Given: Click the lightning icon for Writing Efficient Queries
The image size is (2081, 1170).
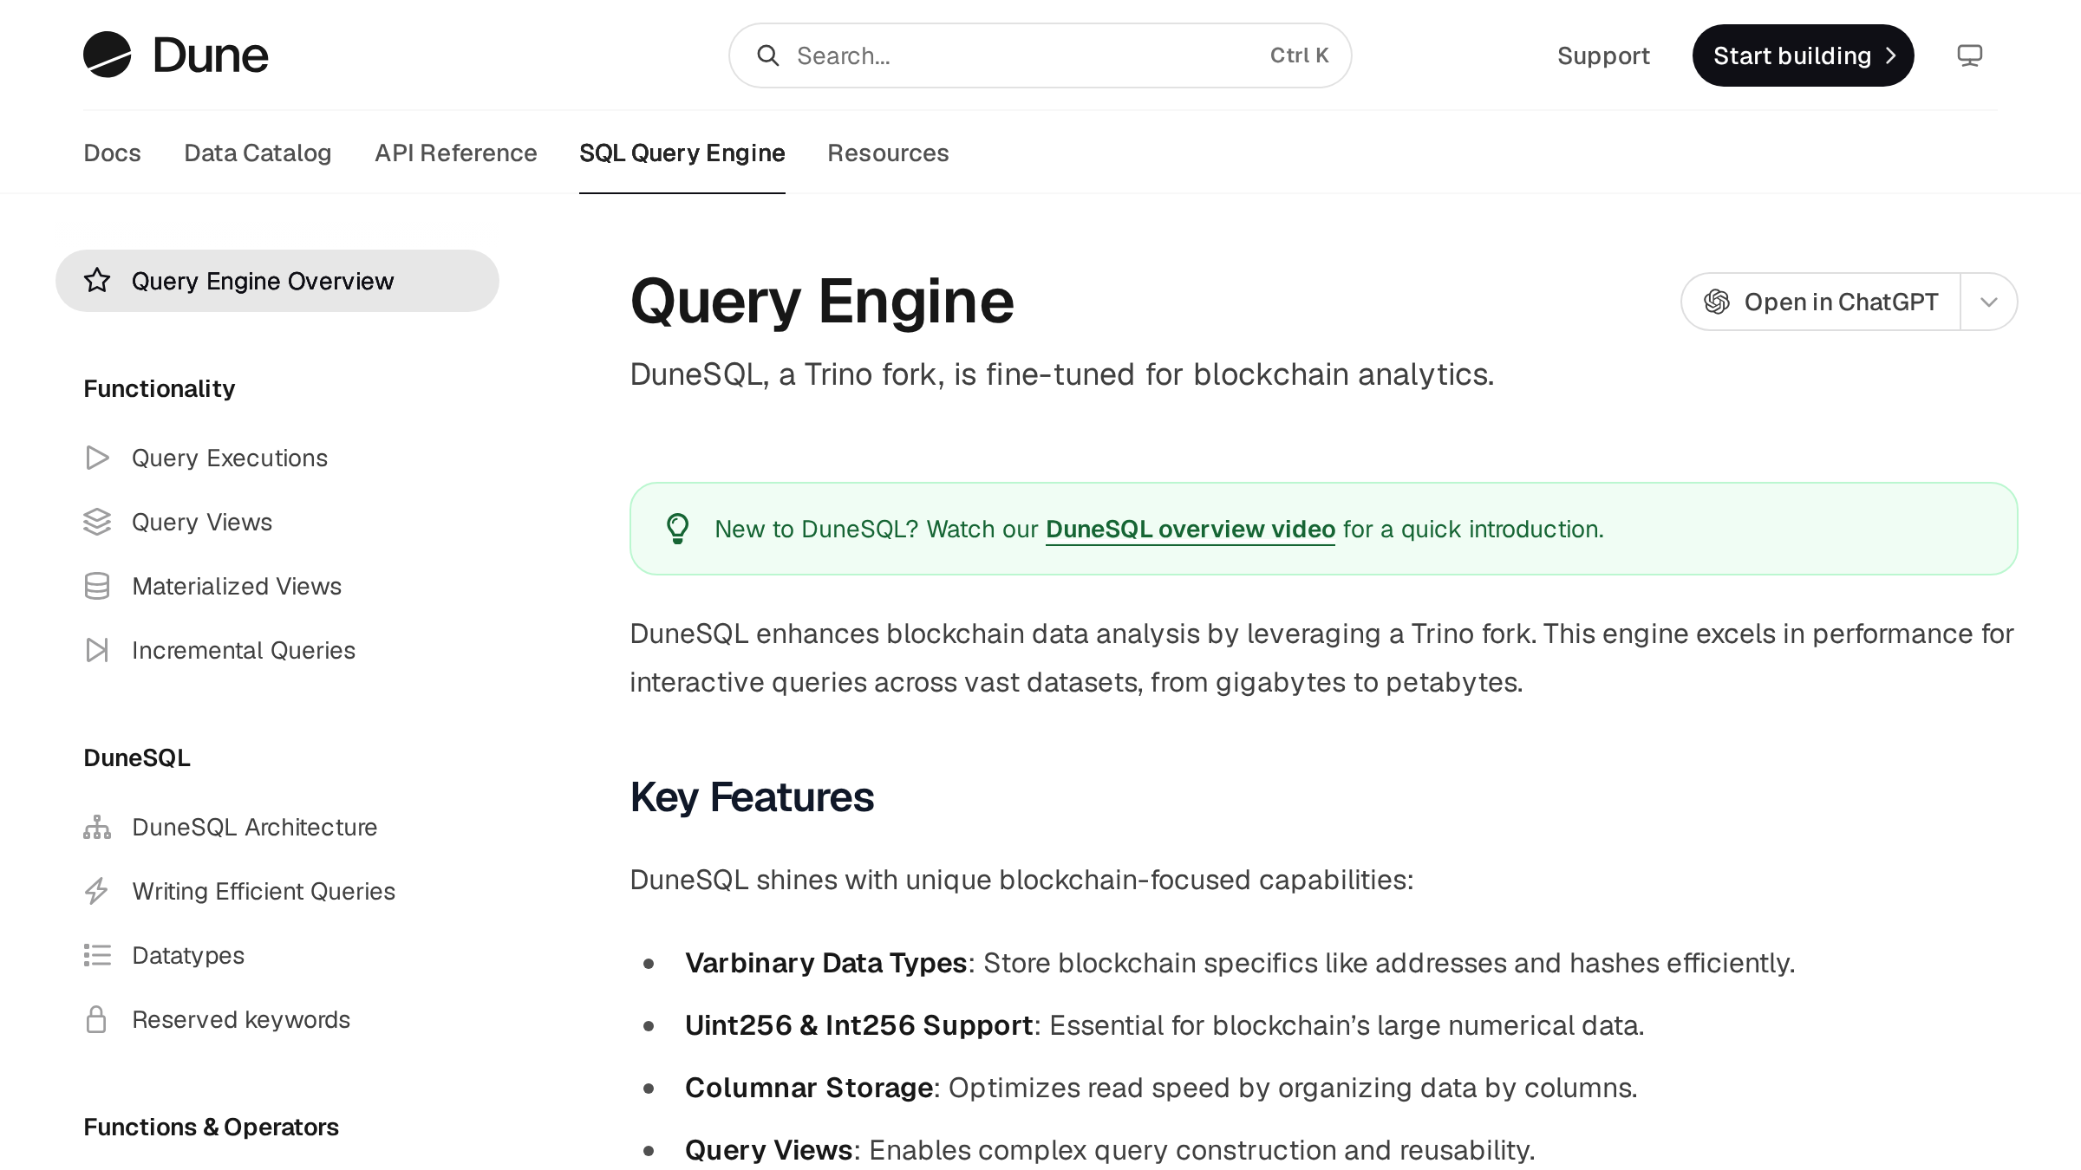Looking at the screenshot, I should pos(97,891).
